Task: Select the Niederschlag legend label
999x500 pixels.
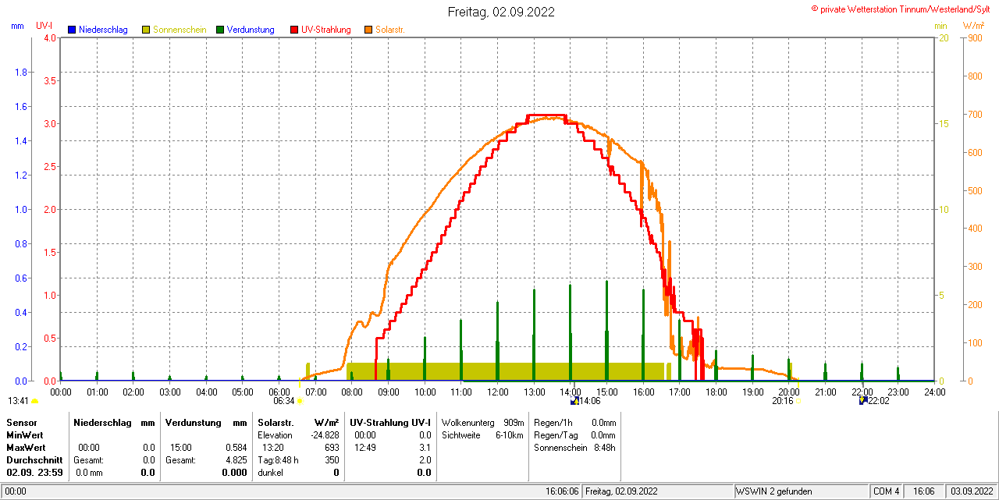Action: (x=103, y=30)
